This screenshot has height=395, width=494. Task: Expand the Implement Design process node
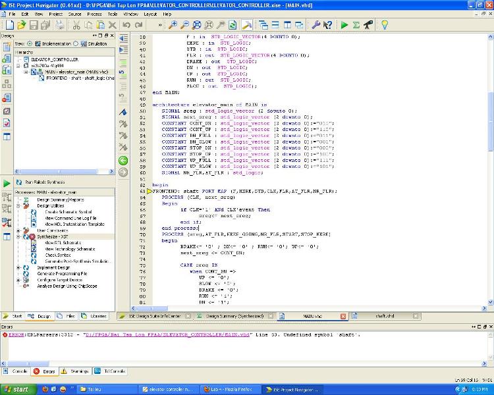(x=18, y=268)
